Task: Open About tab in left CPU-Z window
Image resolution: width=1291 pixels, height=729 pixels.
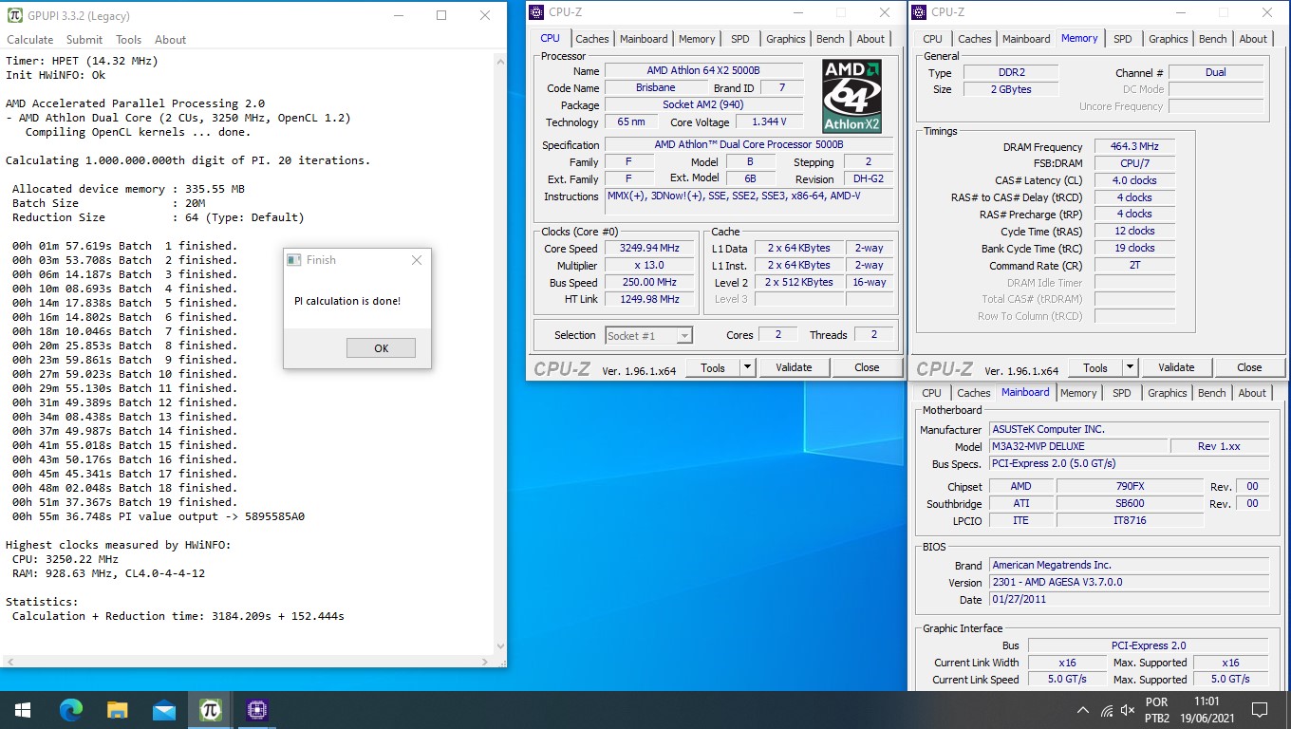Action: point(870,39)
